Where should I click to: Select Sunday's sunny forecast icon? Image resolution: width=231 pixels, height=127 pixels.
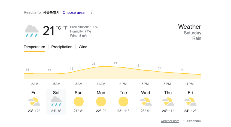coord(78,102)
